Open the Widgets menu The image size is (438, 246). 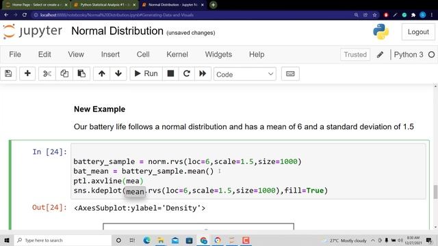click(218, 55)
